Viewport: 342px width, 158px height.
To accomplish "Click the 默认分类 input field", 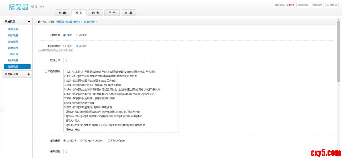I will (104, 60).
